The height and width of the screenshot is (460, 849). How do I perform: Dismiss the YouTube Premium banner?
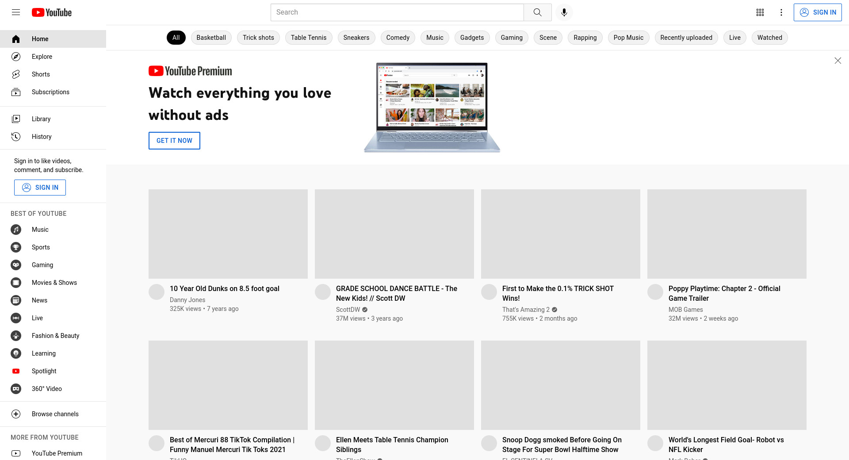coord(838,61)
